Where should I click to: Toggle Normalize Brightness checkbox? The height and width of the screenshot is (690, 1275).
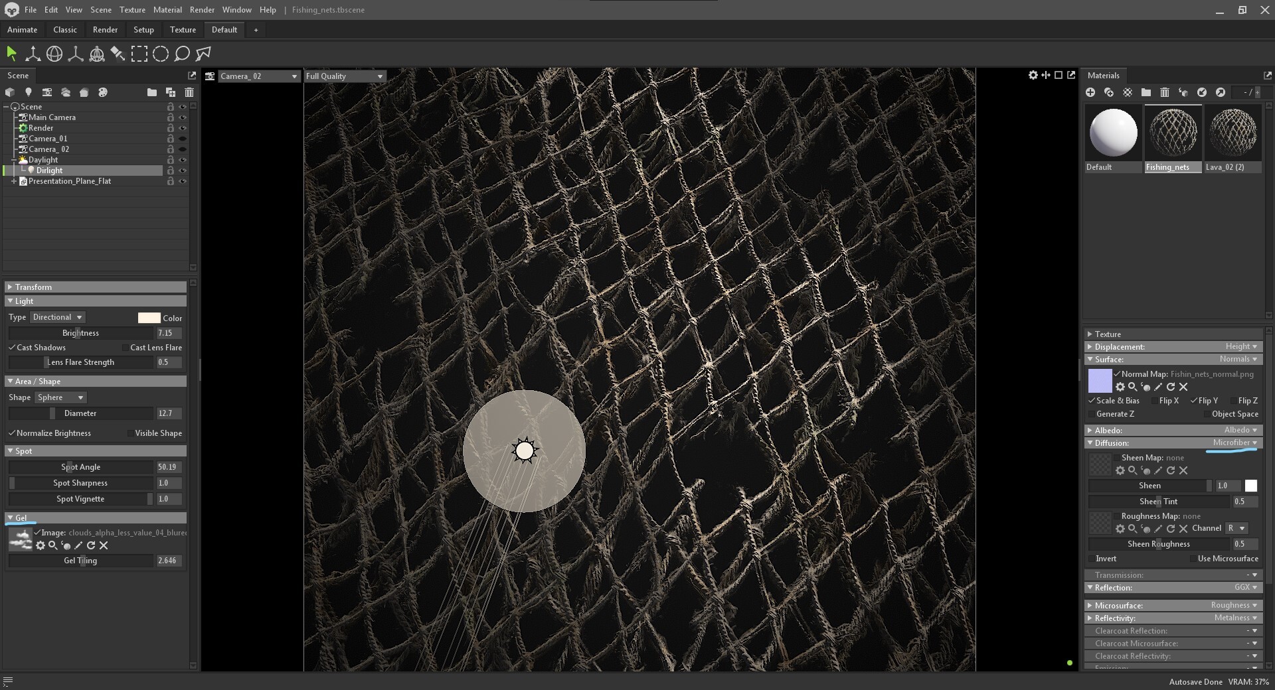coord(12,433)
